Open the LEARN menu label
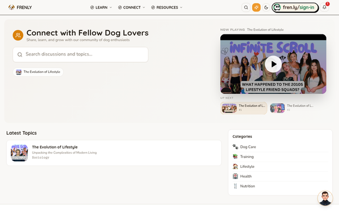 (101, 7)
